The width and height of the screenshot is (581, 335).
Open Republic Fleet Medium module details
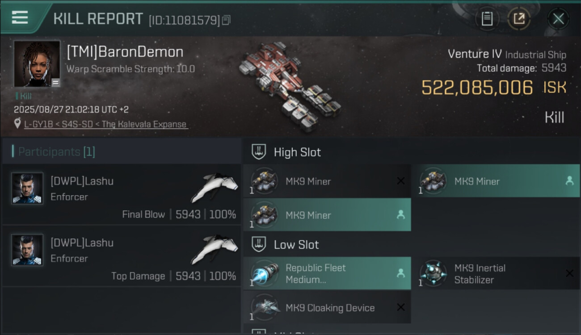[327, 273]
